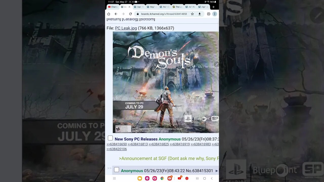This screenshot has width=324, height=182.
Task: Launch the yellow My Files app
Action: (139, 178)
